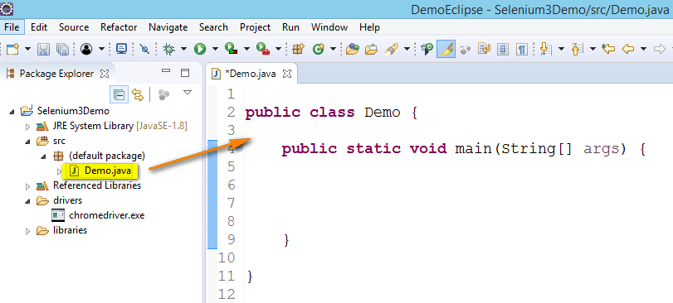Click Collapse All in Package Explorer
This screenshot has height=303, width=673.
[119, 94]
